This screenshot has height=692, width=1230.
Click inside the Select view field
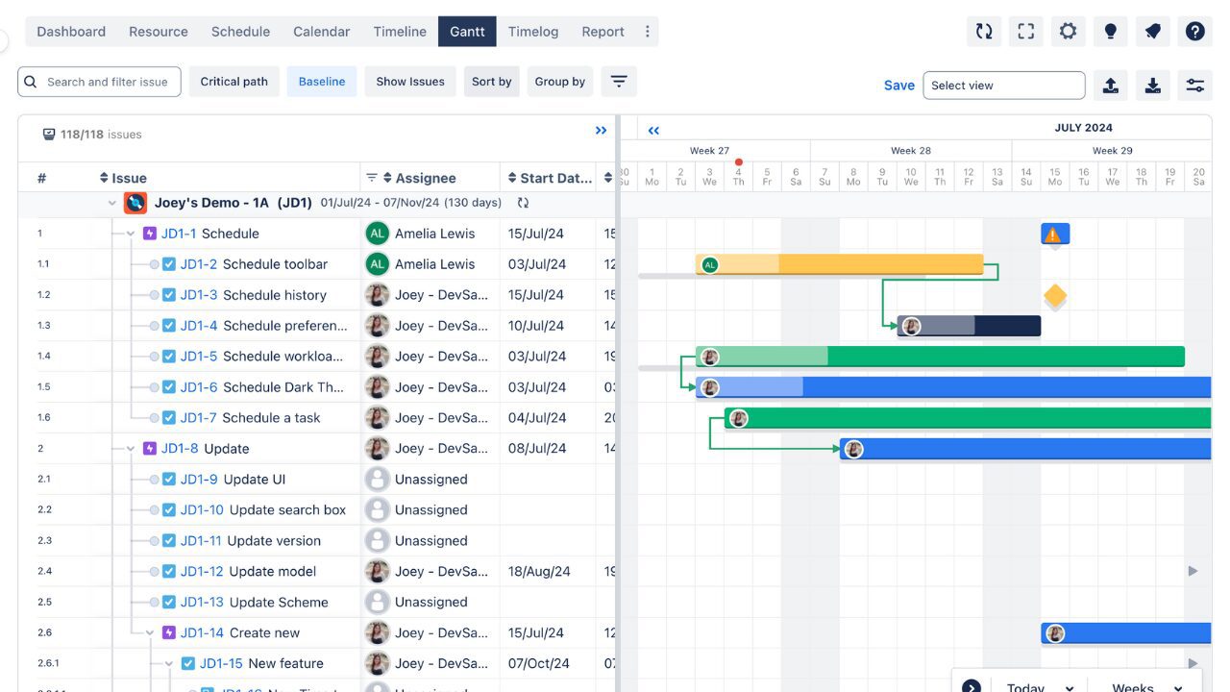(1004, 85)
